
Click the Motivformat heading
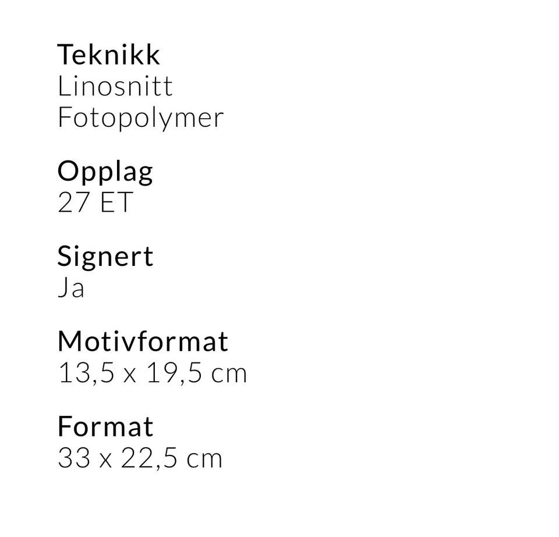pos(143,341)
